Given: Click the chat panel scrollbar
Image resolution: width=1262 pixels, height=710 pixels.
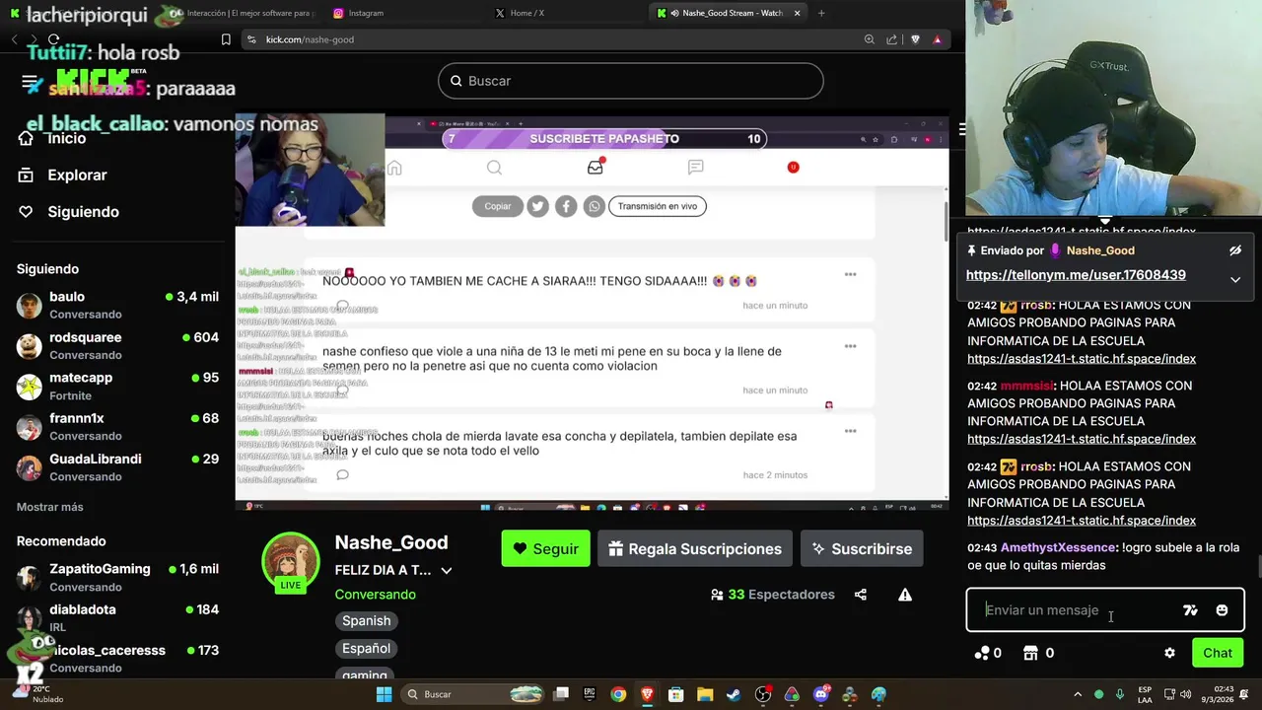Looking at the screenshot, I should click(x=1258, y=567).
